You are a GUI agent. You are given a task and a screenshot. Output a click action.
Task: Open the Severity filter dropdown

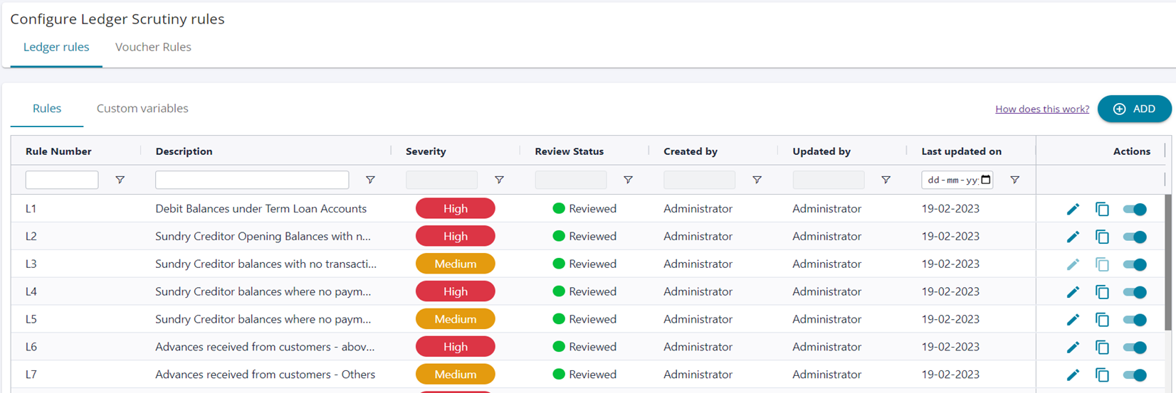[x=441, y=180]
